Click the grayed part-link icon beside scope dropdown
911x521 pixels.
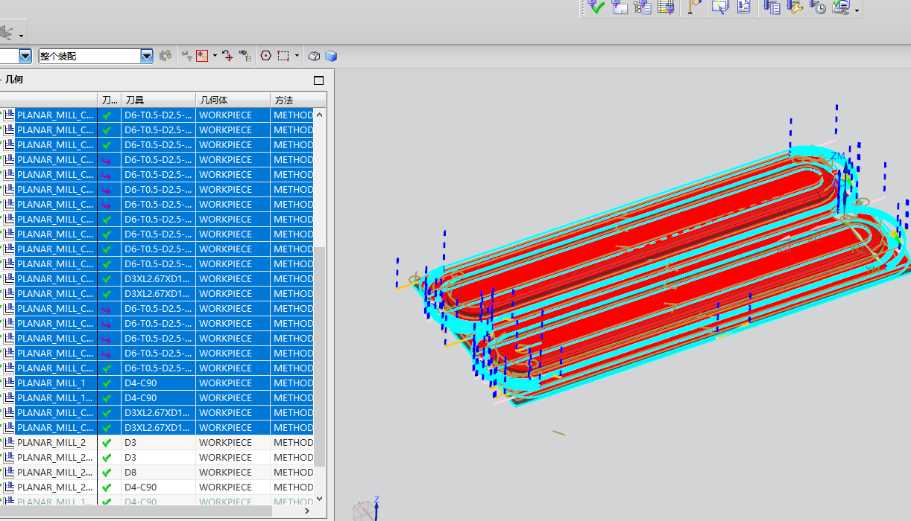coord(166,56)
